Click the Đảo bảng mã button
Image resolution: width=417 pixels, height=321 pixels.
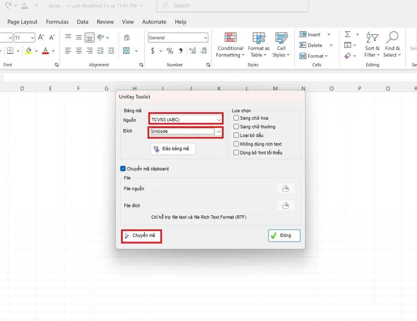click(173, 149)
